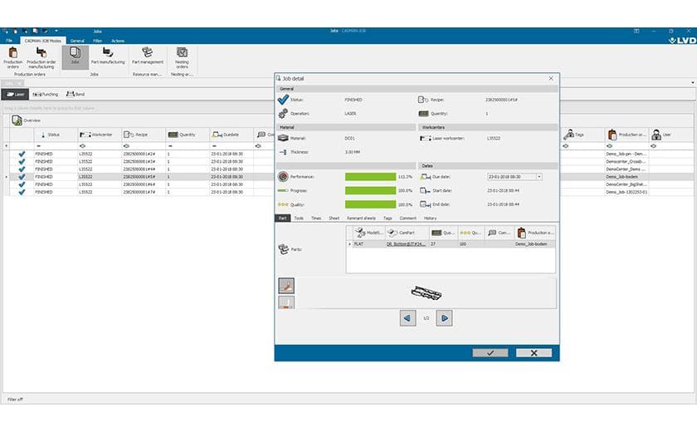Click the Thickness icon in Job detail
Image resolution: width=697 pixels, height=432 pixels.
click(x=283, y=152)
